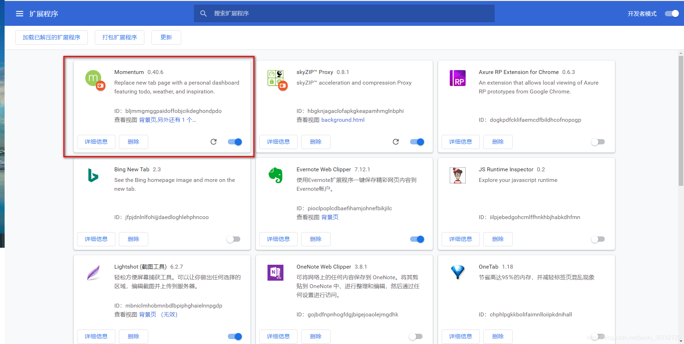Click 加载已解压的扩展程序 button
Viewport: 684px width, 344px height.
[51, 37]
